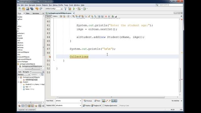Click Shift Line Left editor icon
The height and width of the screenshot is (113, 201).
[x=99, y=16]
